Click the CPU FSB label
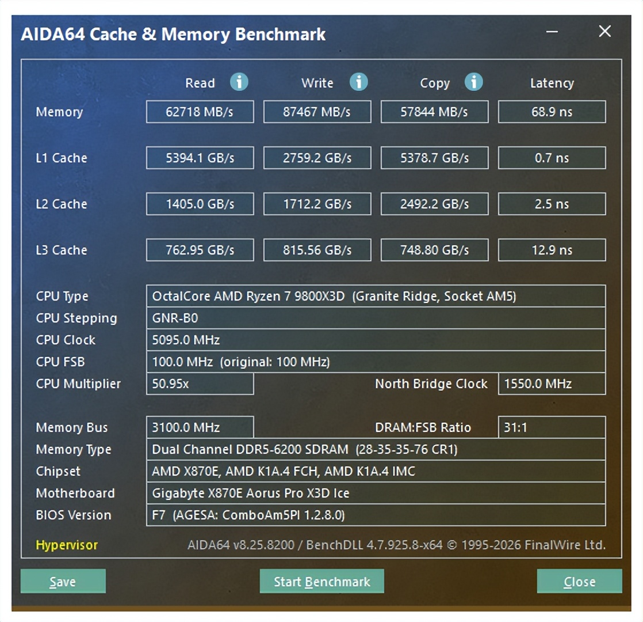This screenshot has width=643, height=622. click(60, 362)
